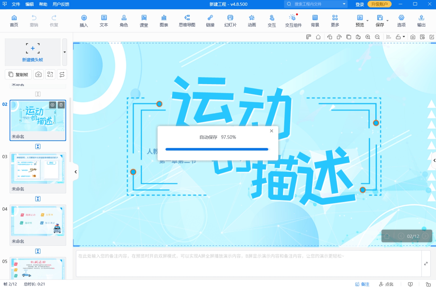Collapse the left frame panel arrow
The height and width of the screenshot is (287, 436).
[76, 172]
